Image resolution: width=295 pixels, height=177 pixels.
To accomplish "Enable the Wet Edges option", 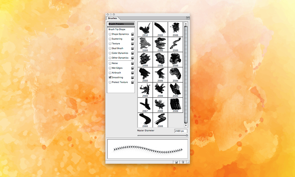I will [110, 68].
